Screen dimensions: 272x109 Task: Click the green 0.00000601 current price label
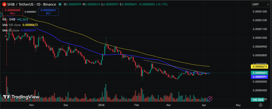pyautogui.click(x=260, y=73)
